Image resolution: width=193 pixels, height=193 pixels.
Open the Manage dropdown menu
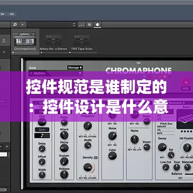[x=75, y=68]
